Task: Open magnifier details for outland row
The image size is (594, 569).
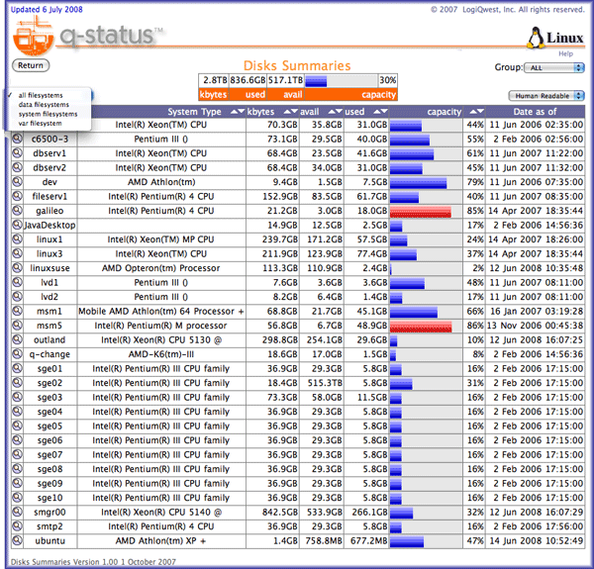Action: [17, 340]
